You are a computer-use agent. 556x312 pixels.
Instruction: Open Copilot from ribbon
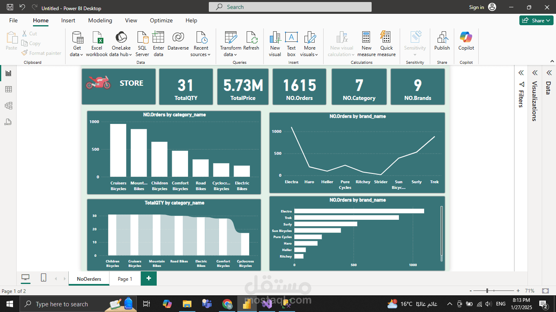coord(466,42)
